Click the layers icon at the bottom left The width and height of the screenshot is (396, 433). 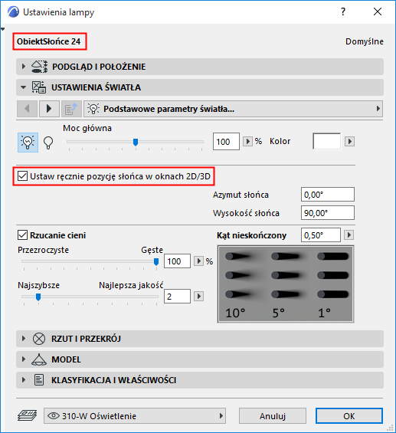click(x=28, y=415)
